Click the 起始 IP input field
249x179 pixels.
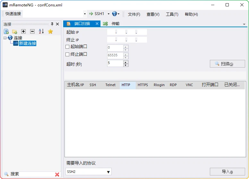[x=127, y=32]
